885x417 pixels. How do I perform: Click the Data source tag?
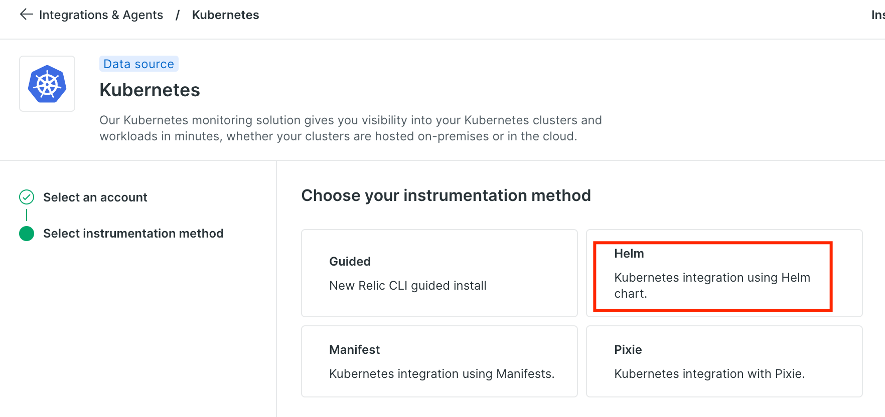tap(139, 64)
